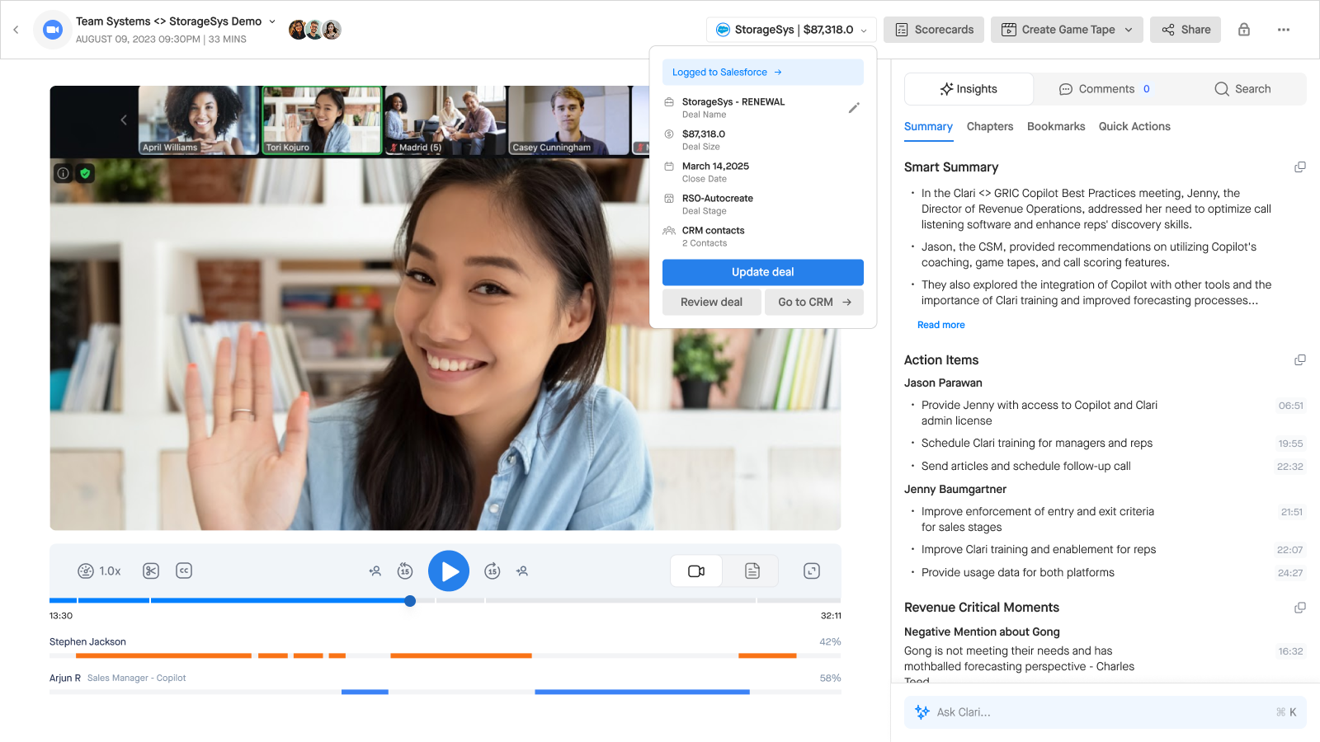Rewind 15 seconds
This screenshot has width=1320, height=742.
[405, 571]
